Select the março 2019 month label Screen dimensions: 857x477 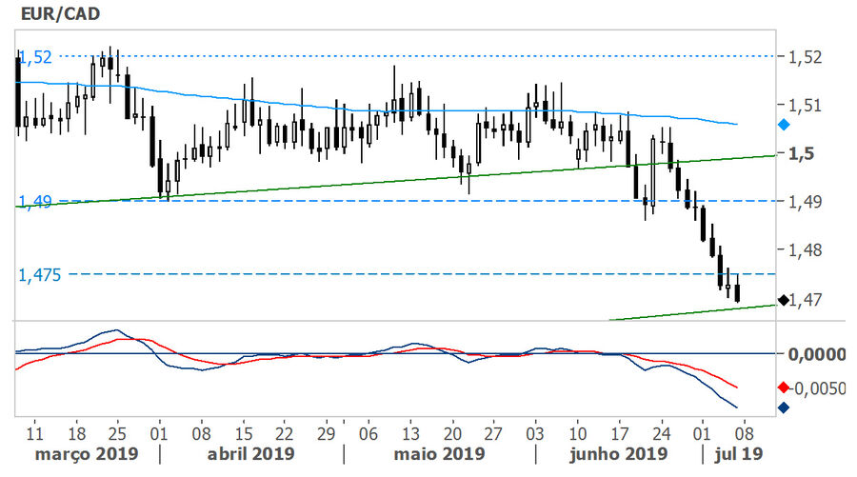(x=87, y=453)
